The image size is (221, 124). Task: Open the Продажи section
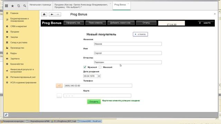point(15,32)
